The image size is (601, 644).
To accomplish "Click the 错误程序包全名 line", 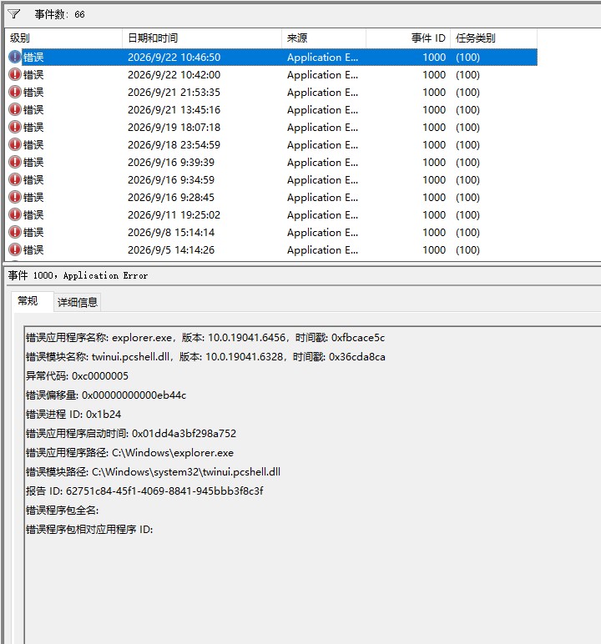I will [62, 510].
